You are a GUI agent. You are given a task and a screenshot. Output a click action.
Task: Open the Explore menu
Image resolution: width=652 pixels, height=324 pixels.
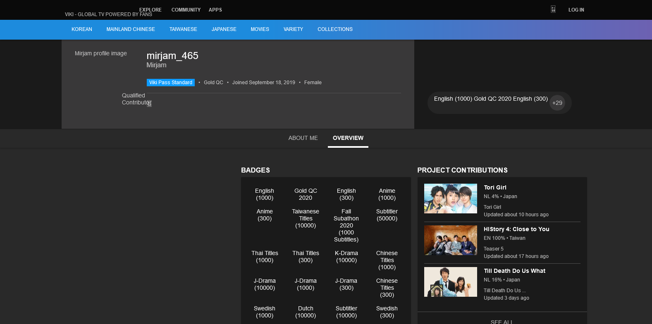150,10
